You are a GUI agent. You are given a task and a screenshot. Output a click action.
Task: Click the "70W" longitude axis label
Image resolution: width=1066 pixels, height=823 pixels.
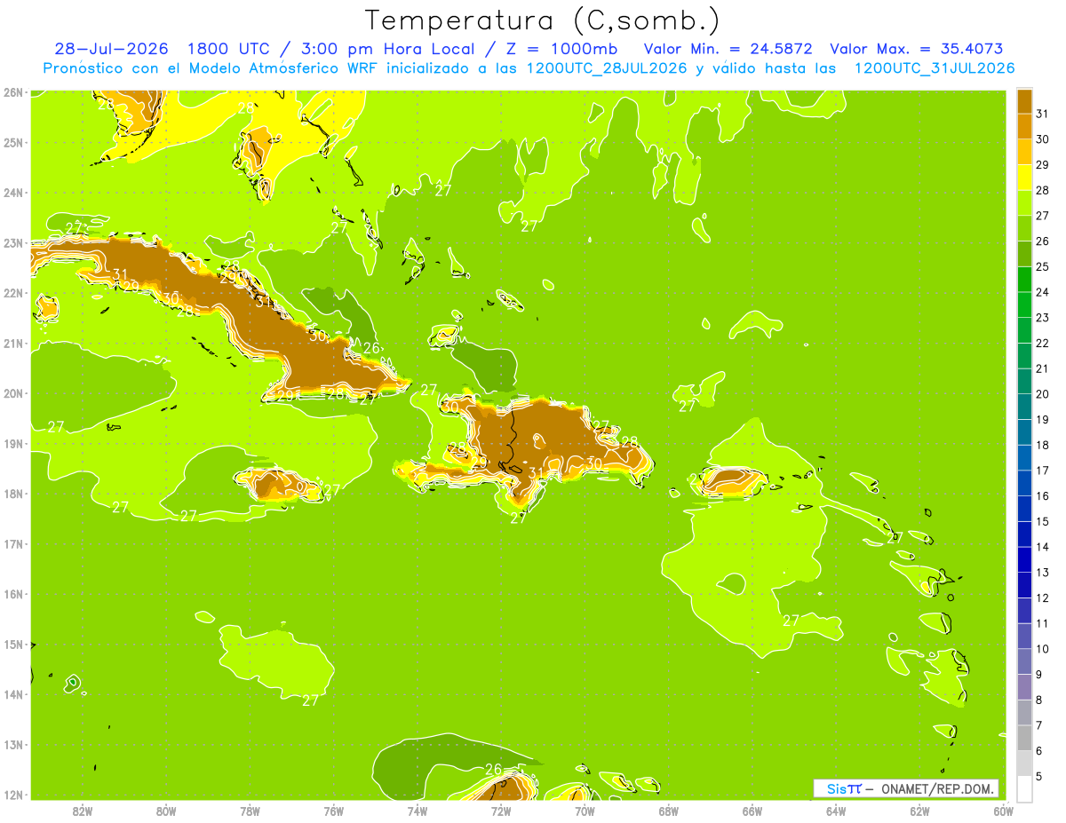(585, 811)
